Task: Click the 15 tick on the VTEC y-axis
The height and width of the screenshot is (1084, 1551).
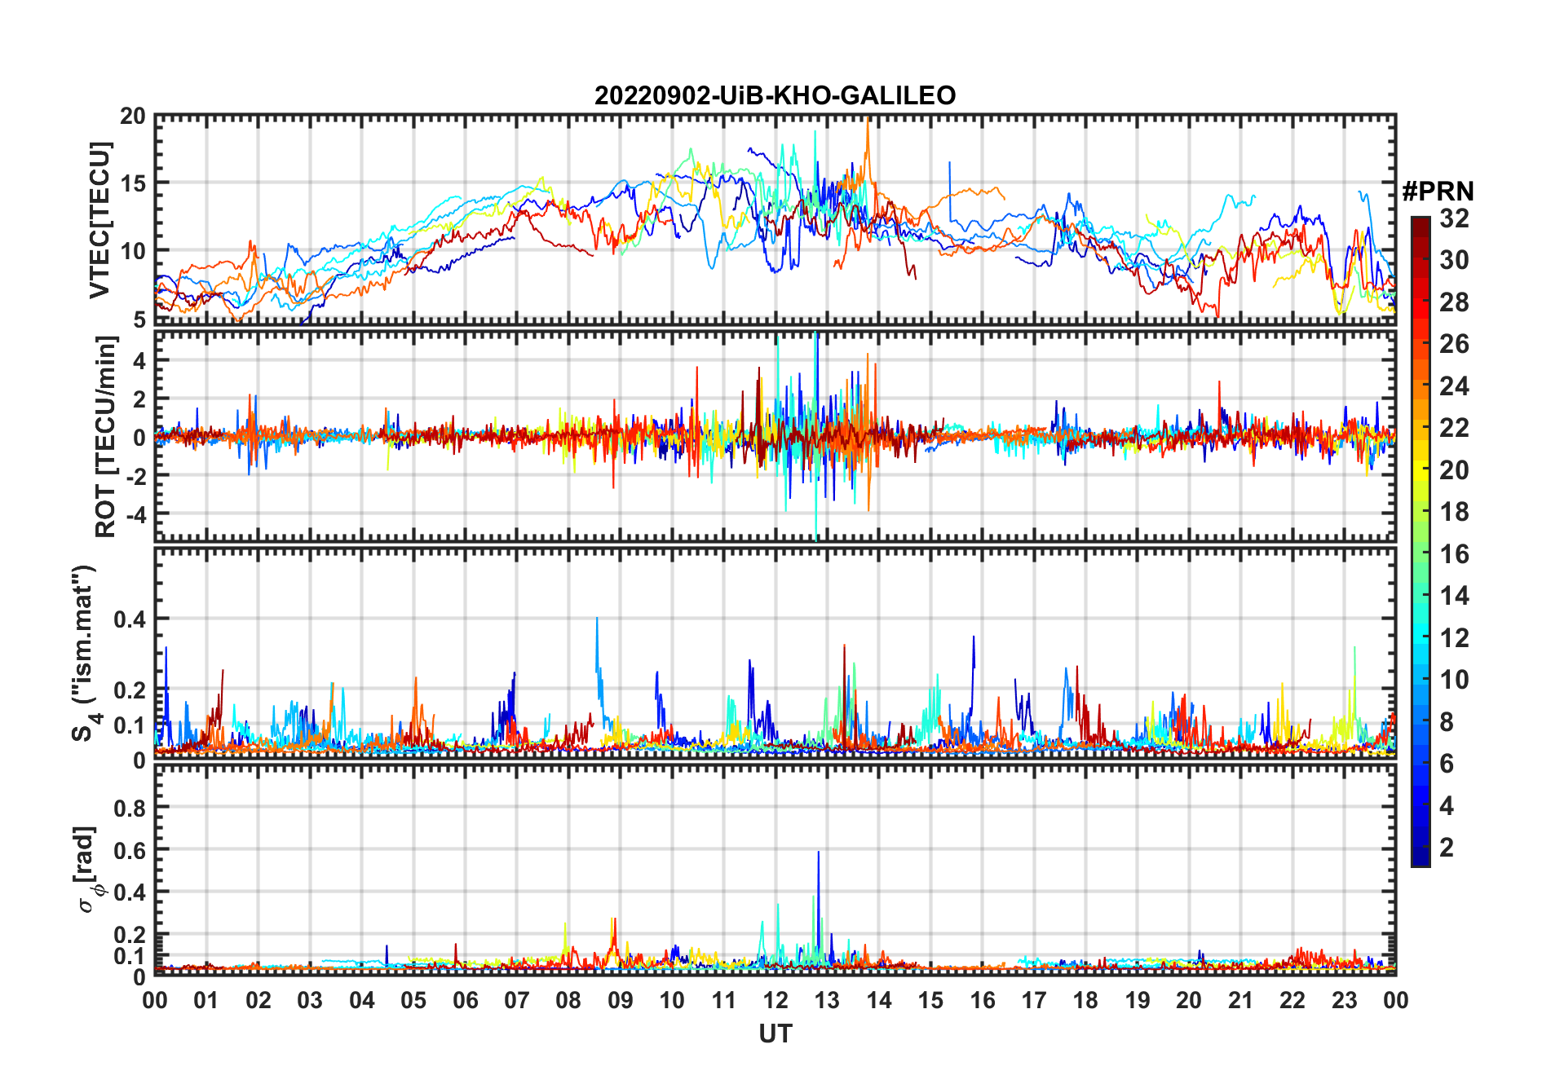Action: 133,184
